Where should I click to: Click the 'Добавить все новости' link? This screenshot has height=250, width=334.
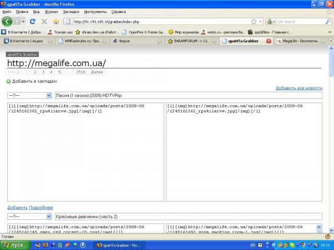299,88
